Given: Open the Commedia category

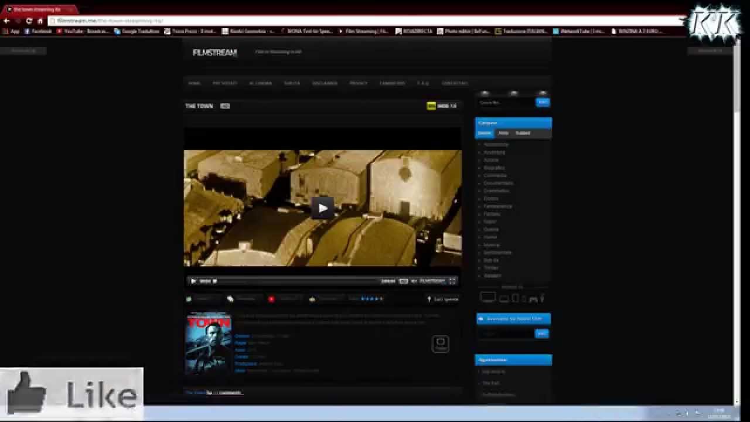Looking at the screenshot, I should pyautogui.click(x=495, y=175).
